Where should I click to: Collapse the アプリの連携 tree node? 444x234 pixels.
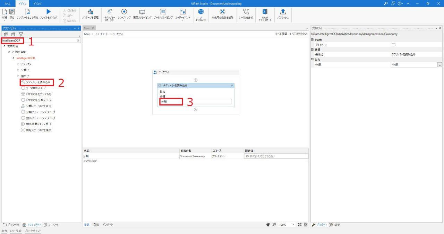coord(9,52)
